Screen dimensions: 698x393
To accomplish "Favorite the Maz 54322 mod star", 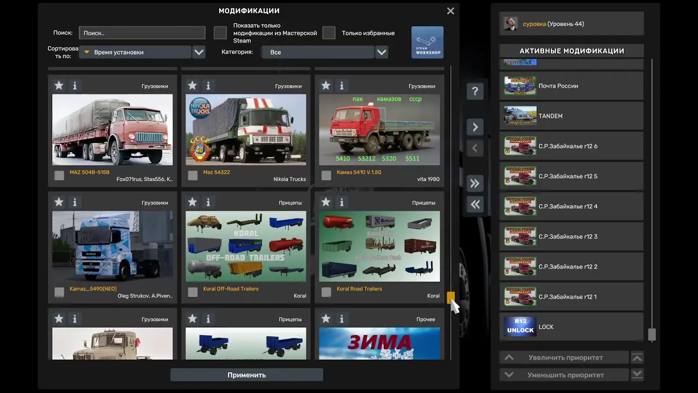I will point(192,86).
